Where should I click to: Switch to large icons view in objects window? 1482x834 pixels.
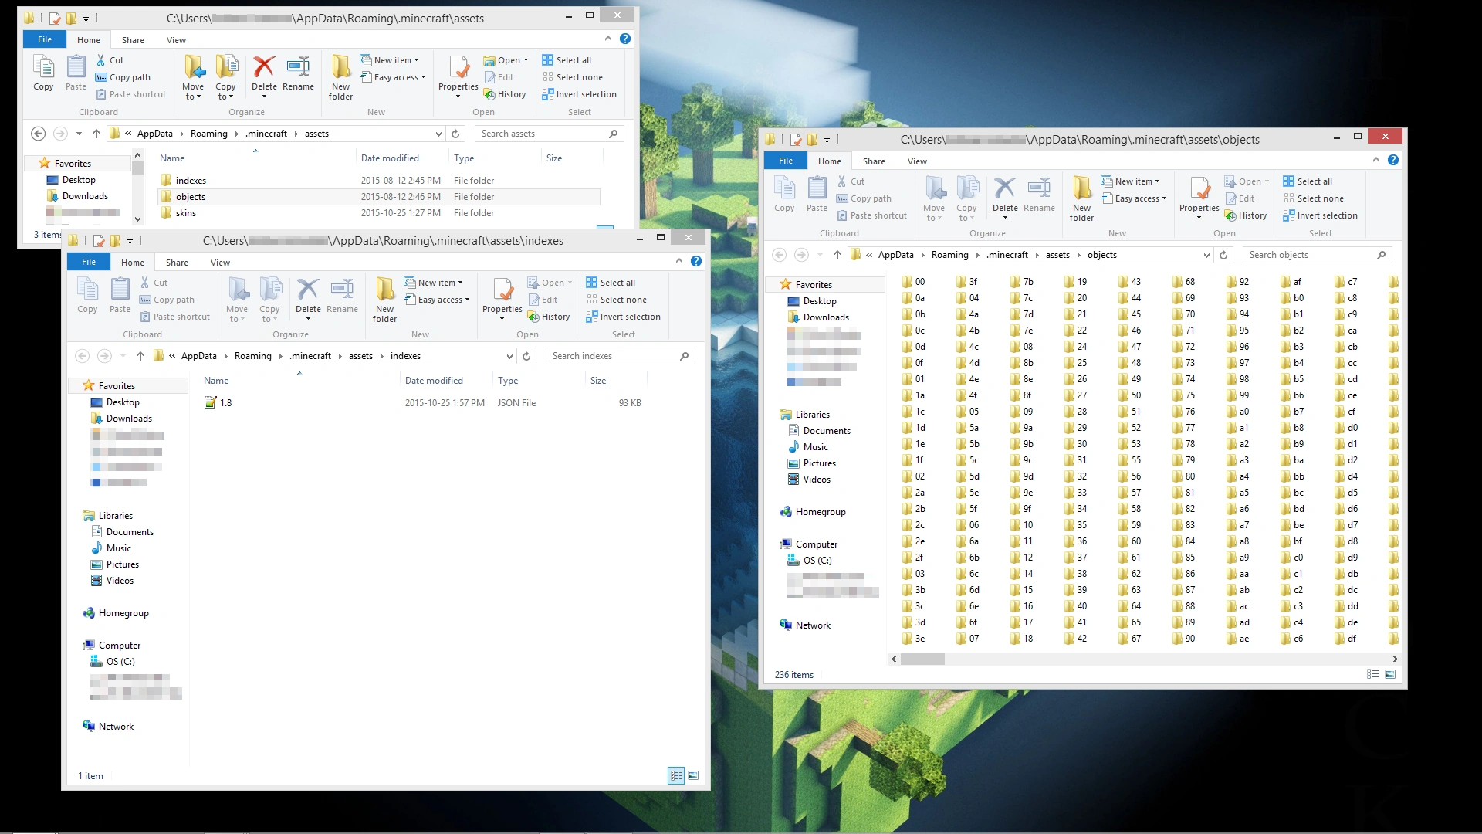pyautogui.click(x=1390, y=674)
